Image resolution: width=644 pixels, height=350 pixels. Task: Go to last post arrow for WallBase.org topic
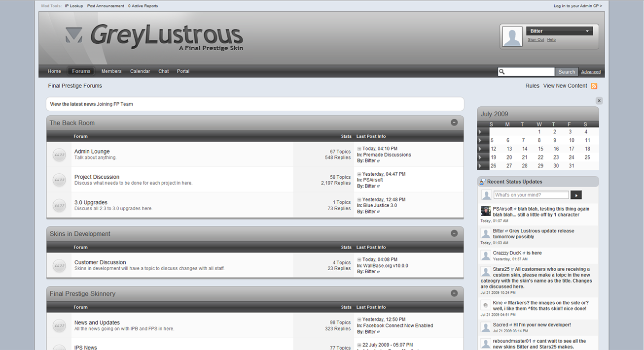tap(359, 259)
